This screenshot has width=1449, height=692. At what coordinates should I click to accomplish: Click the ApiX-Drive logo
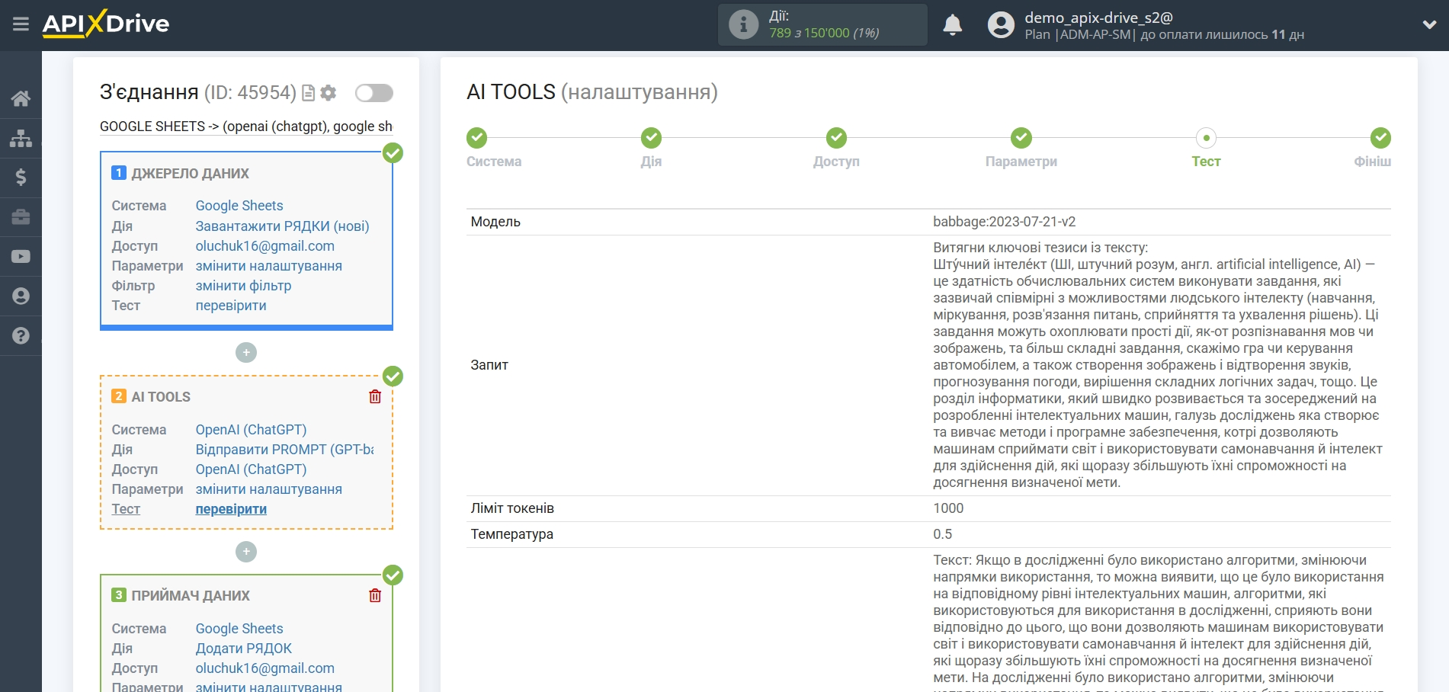(106, 24)
